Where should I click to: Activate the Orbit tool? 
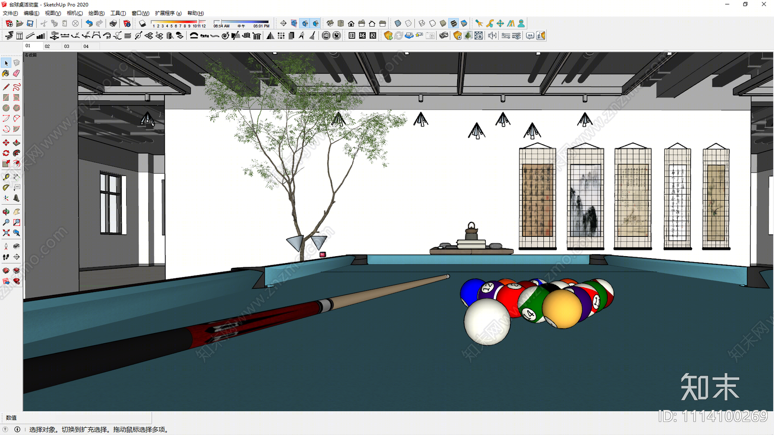[6, 212]
